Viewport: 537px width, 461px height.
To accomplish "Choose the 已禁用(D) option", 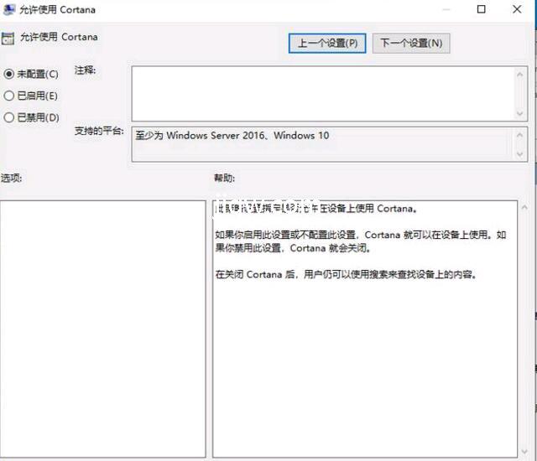I will point(9,117).
